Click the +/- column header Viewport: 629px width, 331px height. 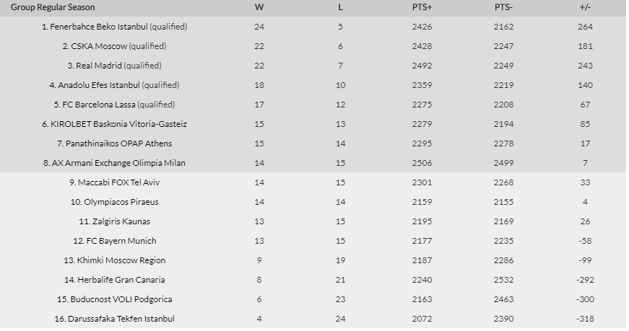coord(585,7)
